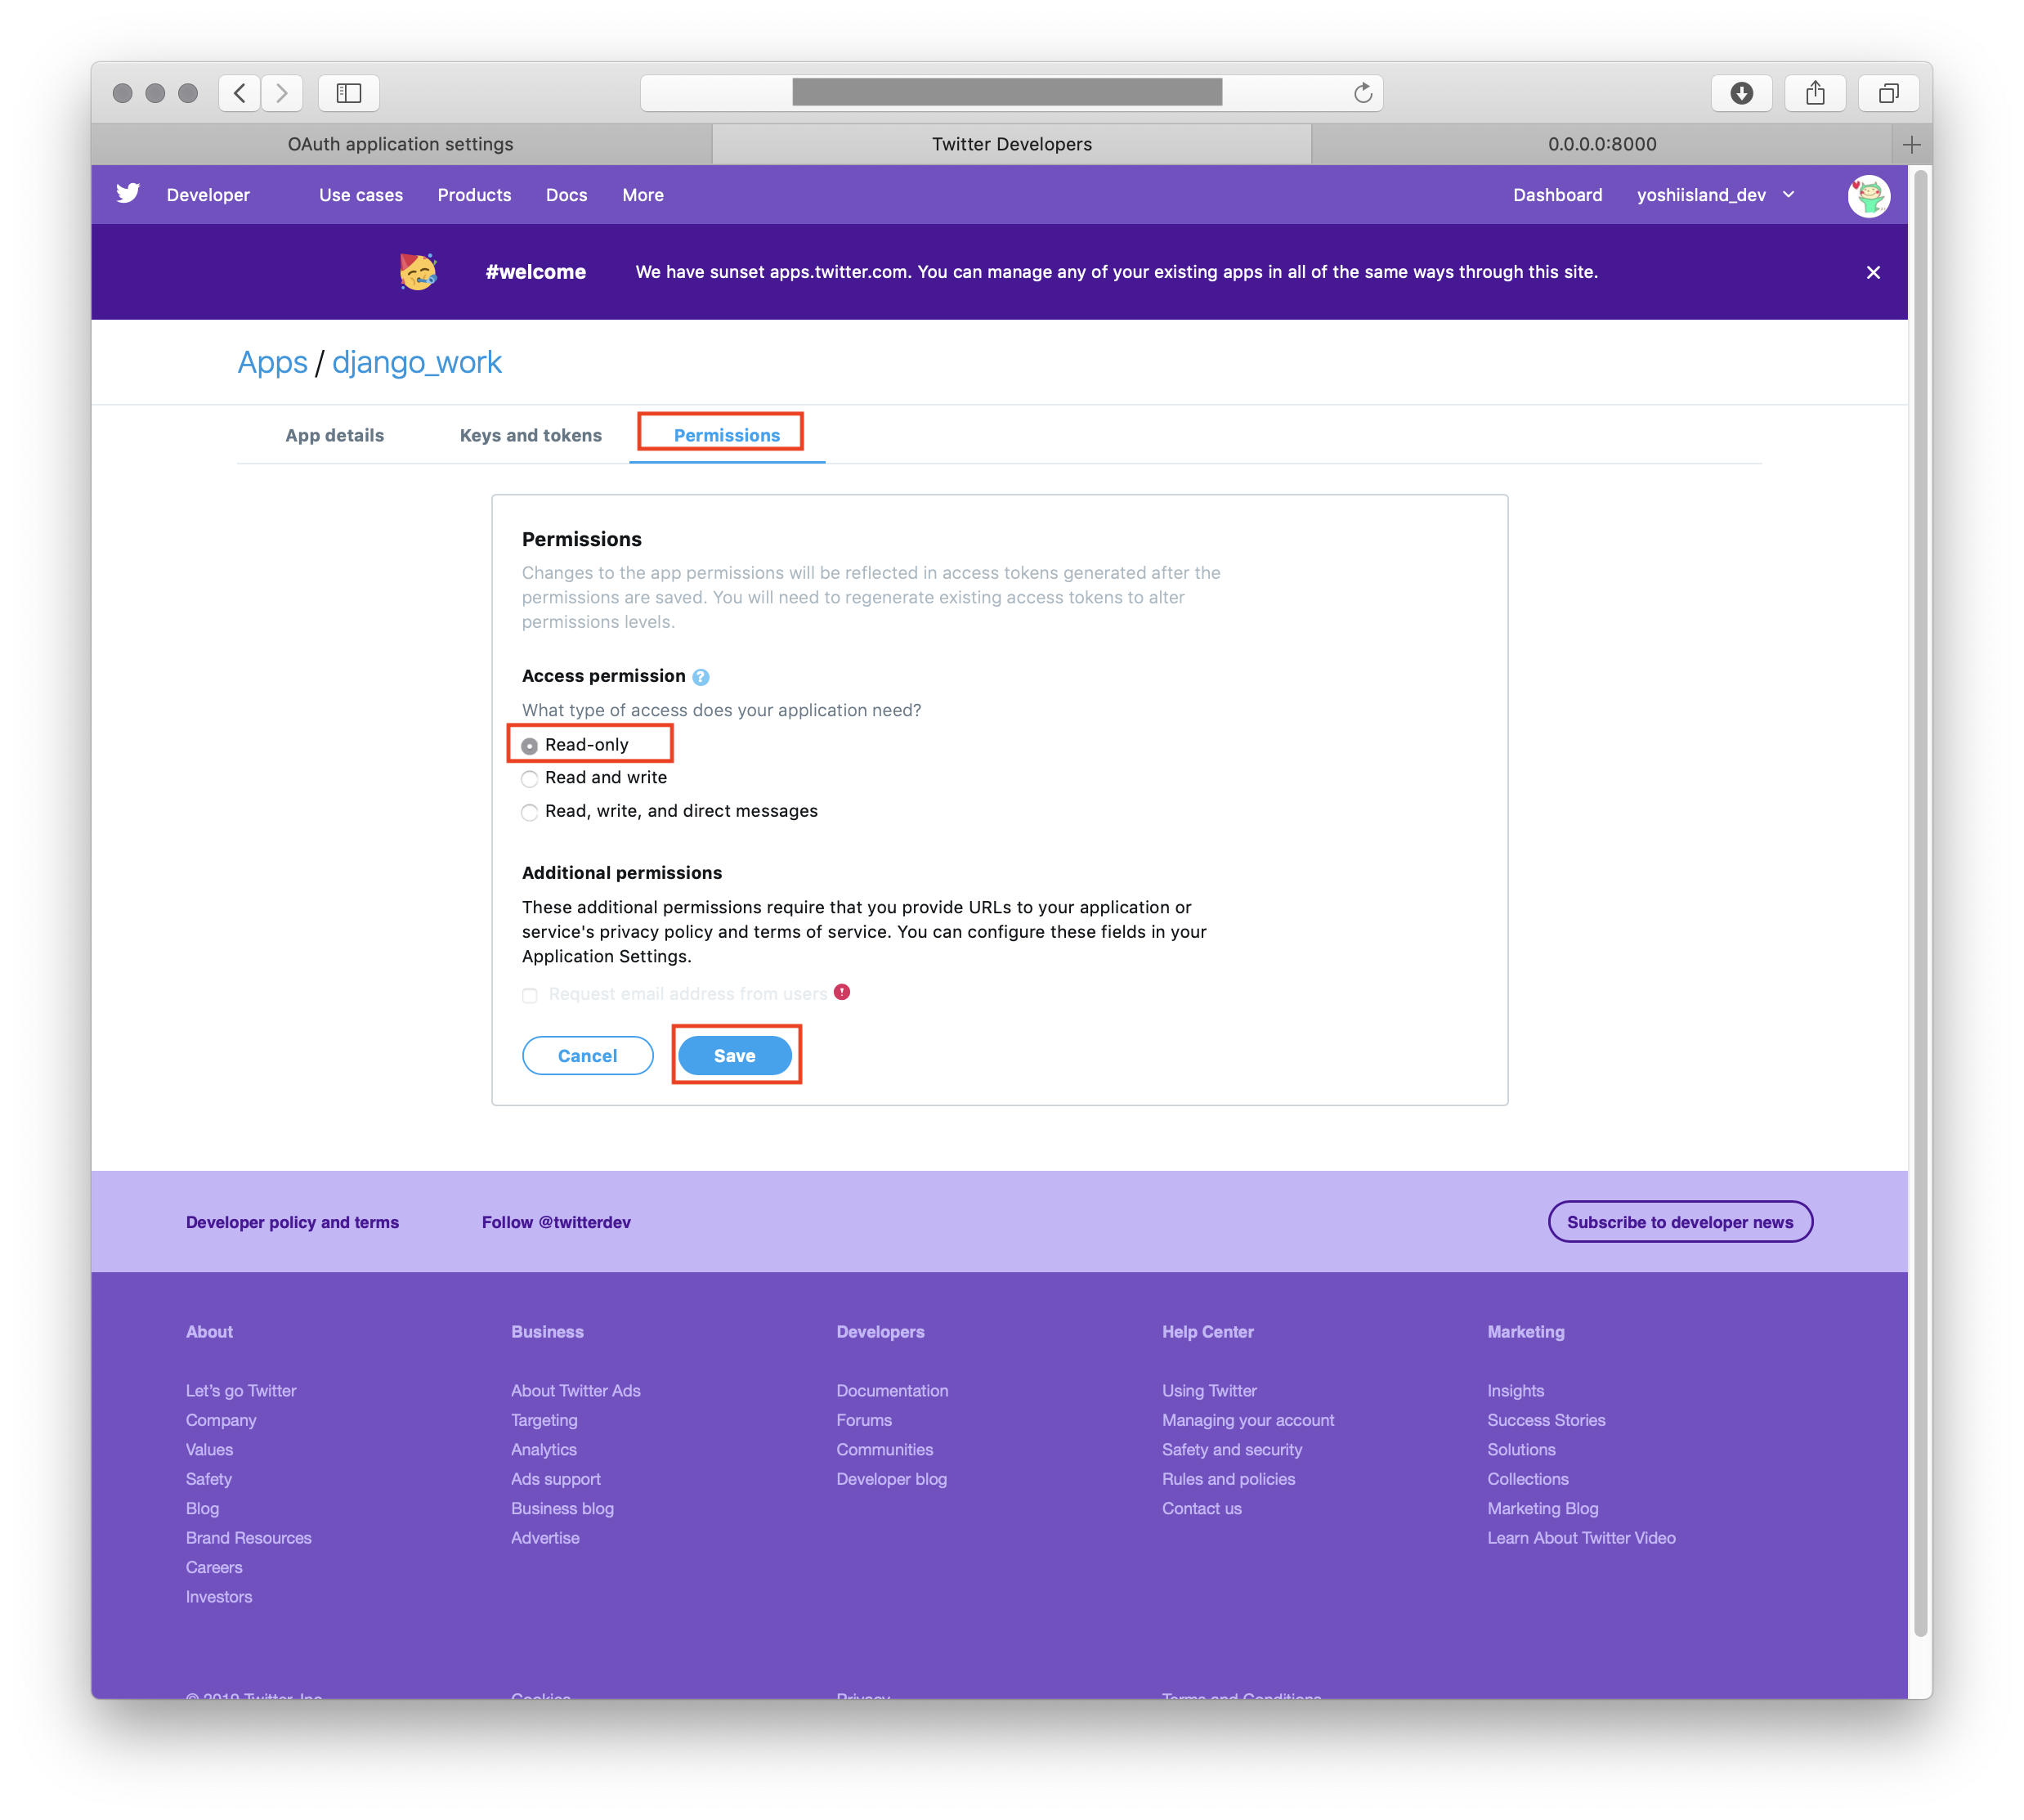Select Read and write permission
The image size is (2024, 1820).
point(530,779)
